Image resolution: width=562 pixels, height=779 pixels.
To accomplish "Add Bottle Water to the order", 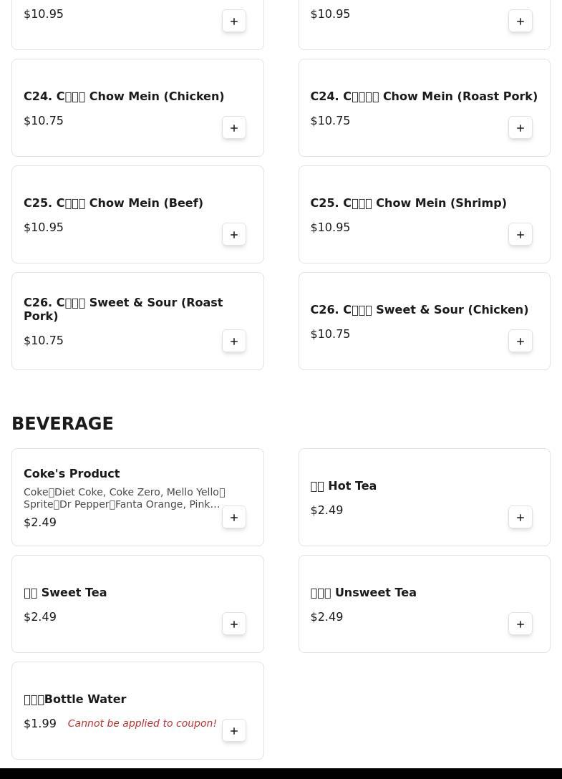I will point(234,731).
